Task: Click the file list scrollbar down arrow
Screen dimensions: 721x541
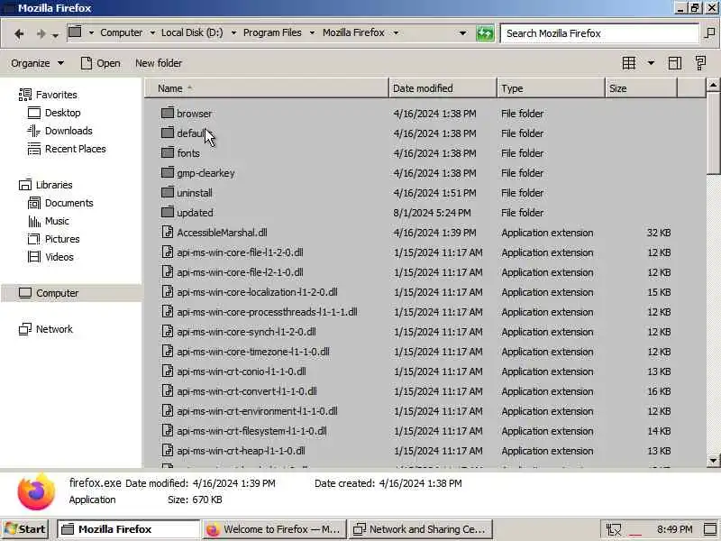Action: (x=713, y=460)
